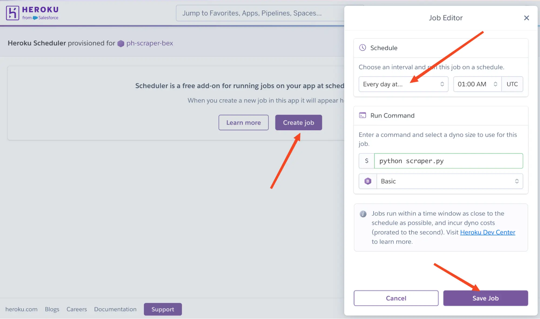Close the Job Editor panel
The width and height of the screenshot is (540, 319).
(x=526, y=18)
